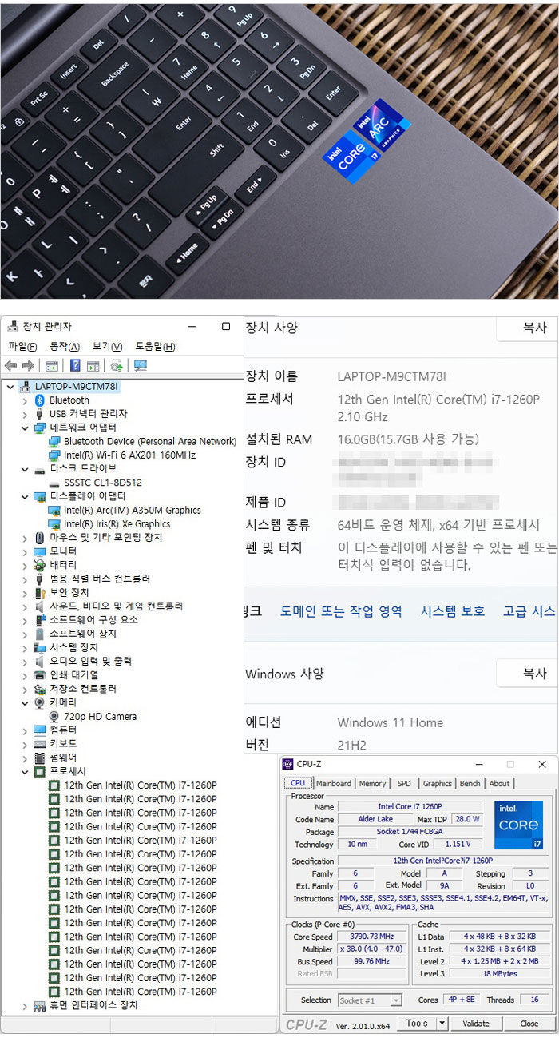Click the Forward arrow in Device Manager toolbar
Viewport: 559px width, 1038px height.
click(28, 366)
